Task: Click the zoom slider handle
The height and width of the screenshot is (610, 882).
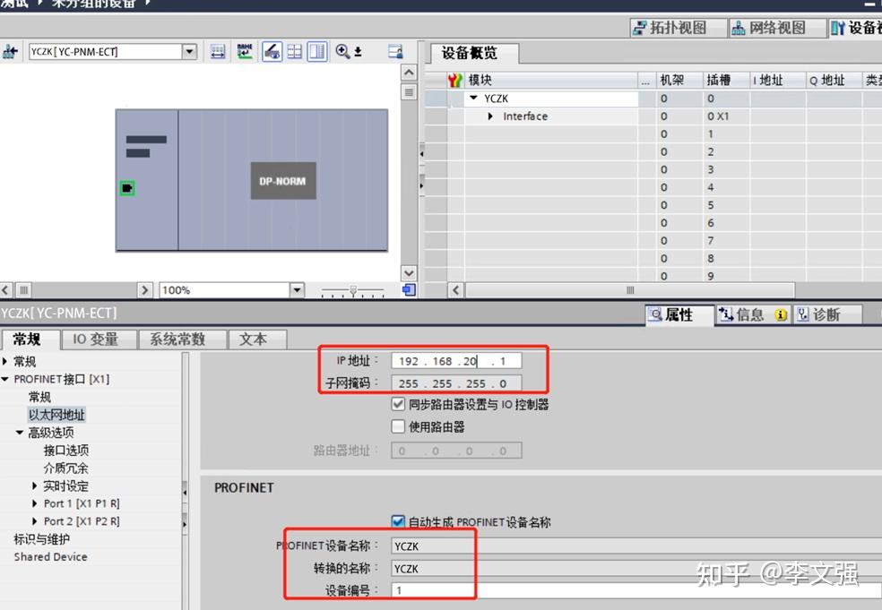Action: (352, 290)
